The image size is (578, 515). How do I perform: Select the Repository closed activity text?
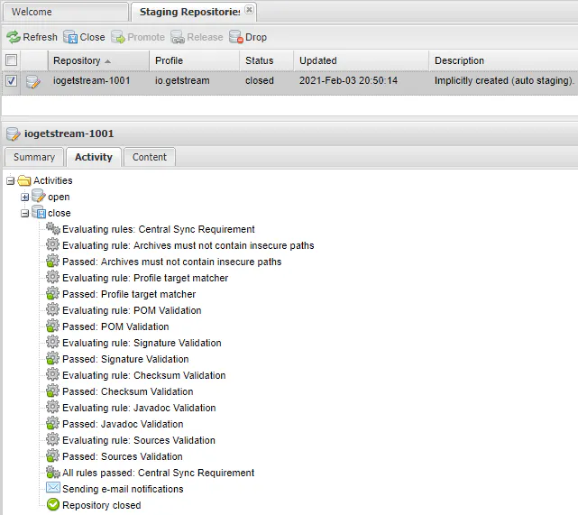point(102,505)
